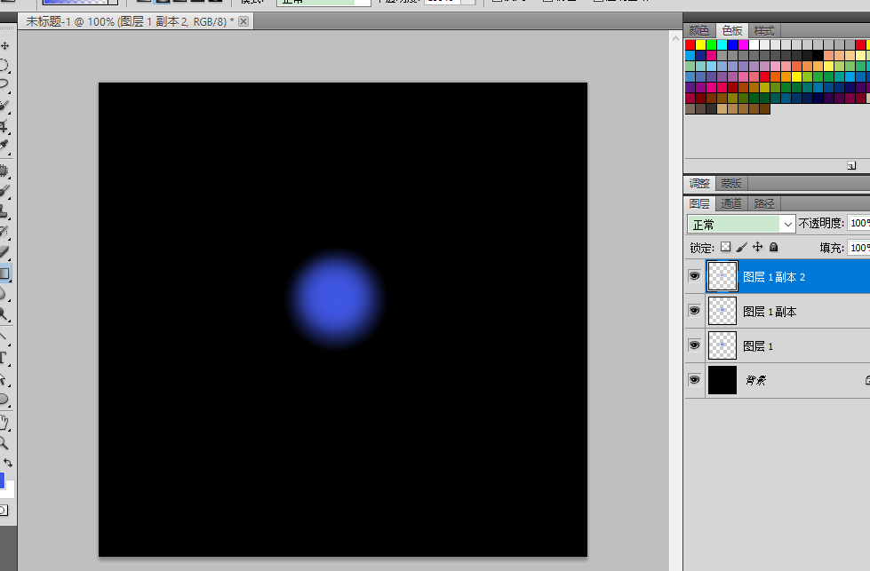Click the layer 不透明度 value field

[859, 223]
